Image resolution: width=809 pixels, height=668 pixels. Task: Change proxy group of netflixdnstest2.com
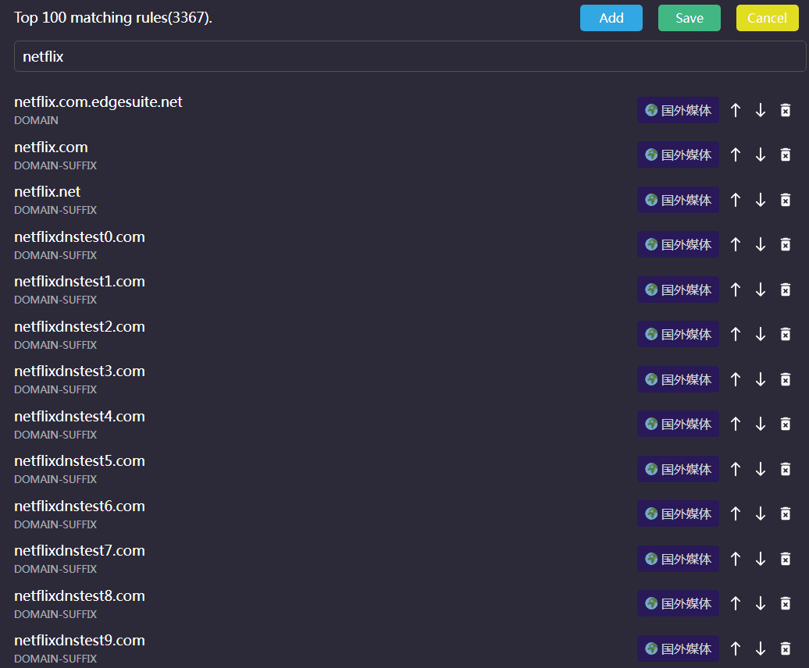coord(678,334)
